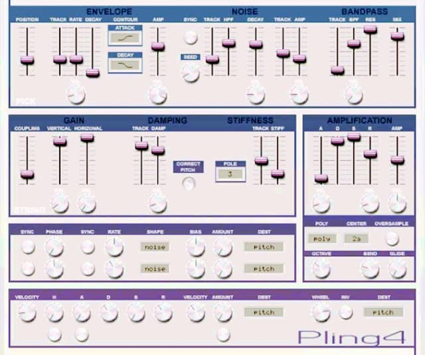Click the Pole value box
The height and width of the screenshot is (355, 425).
(x=230, y=174)
